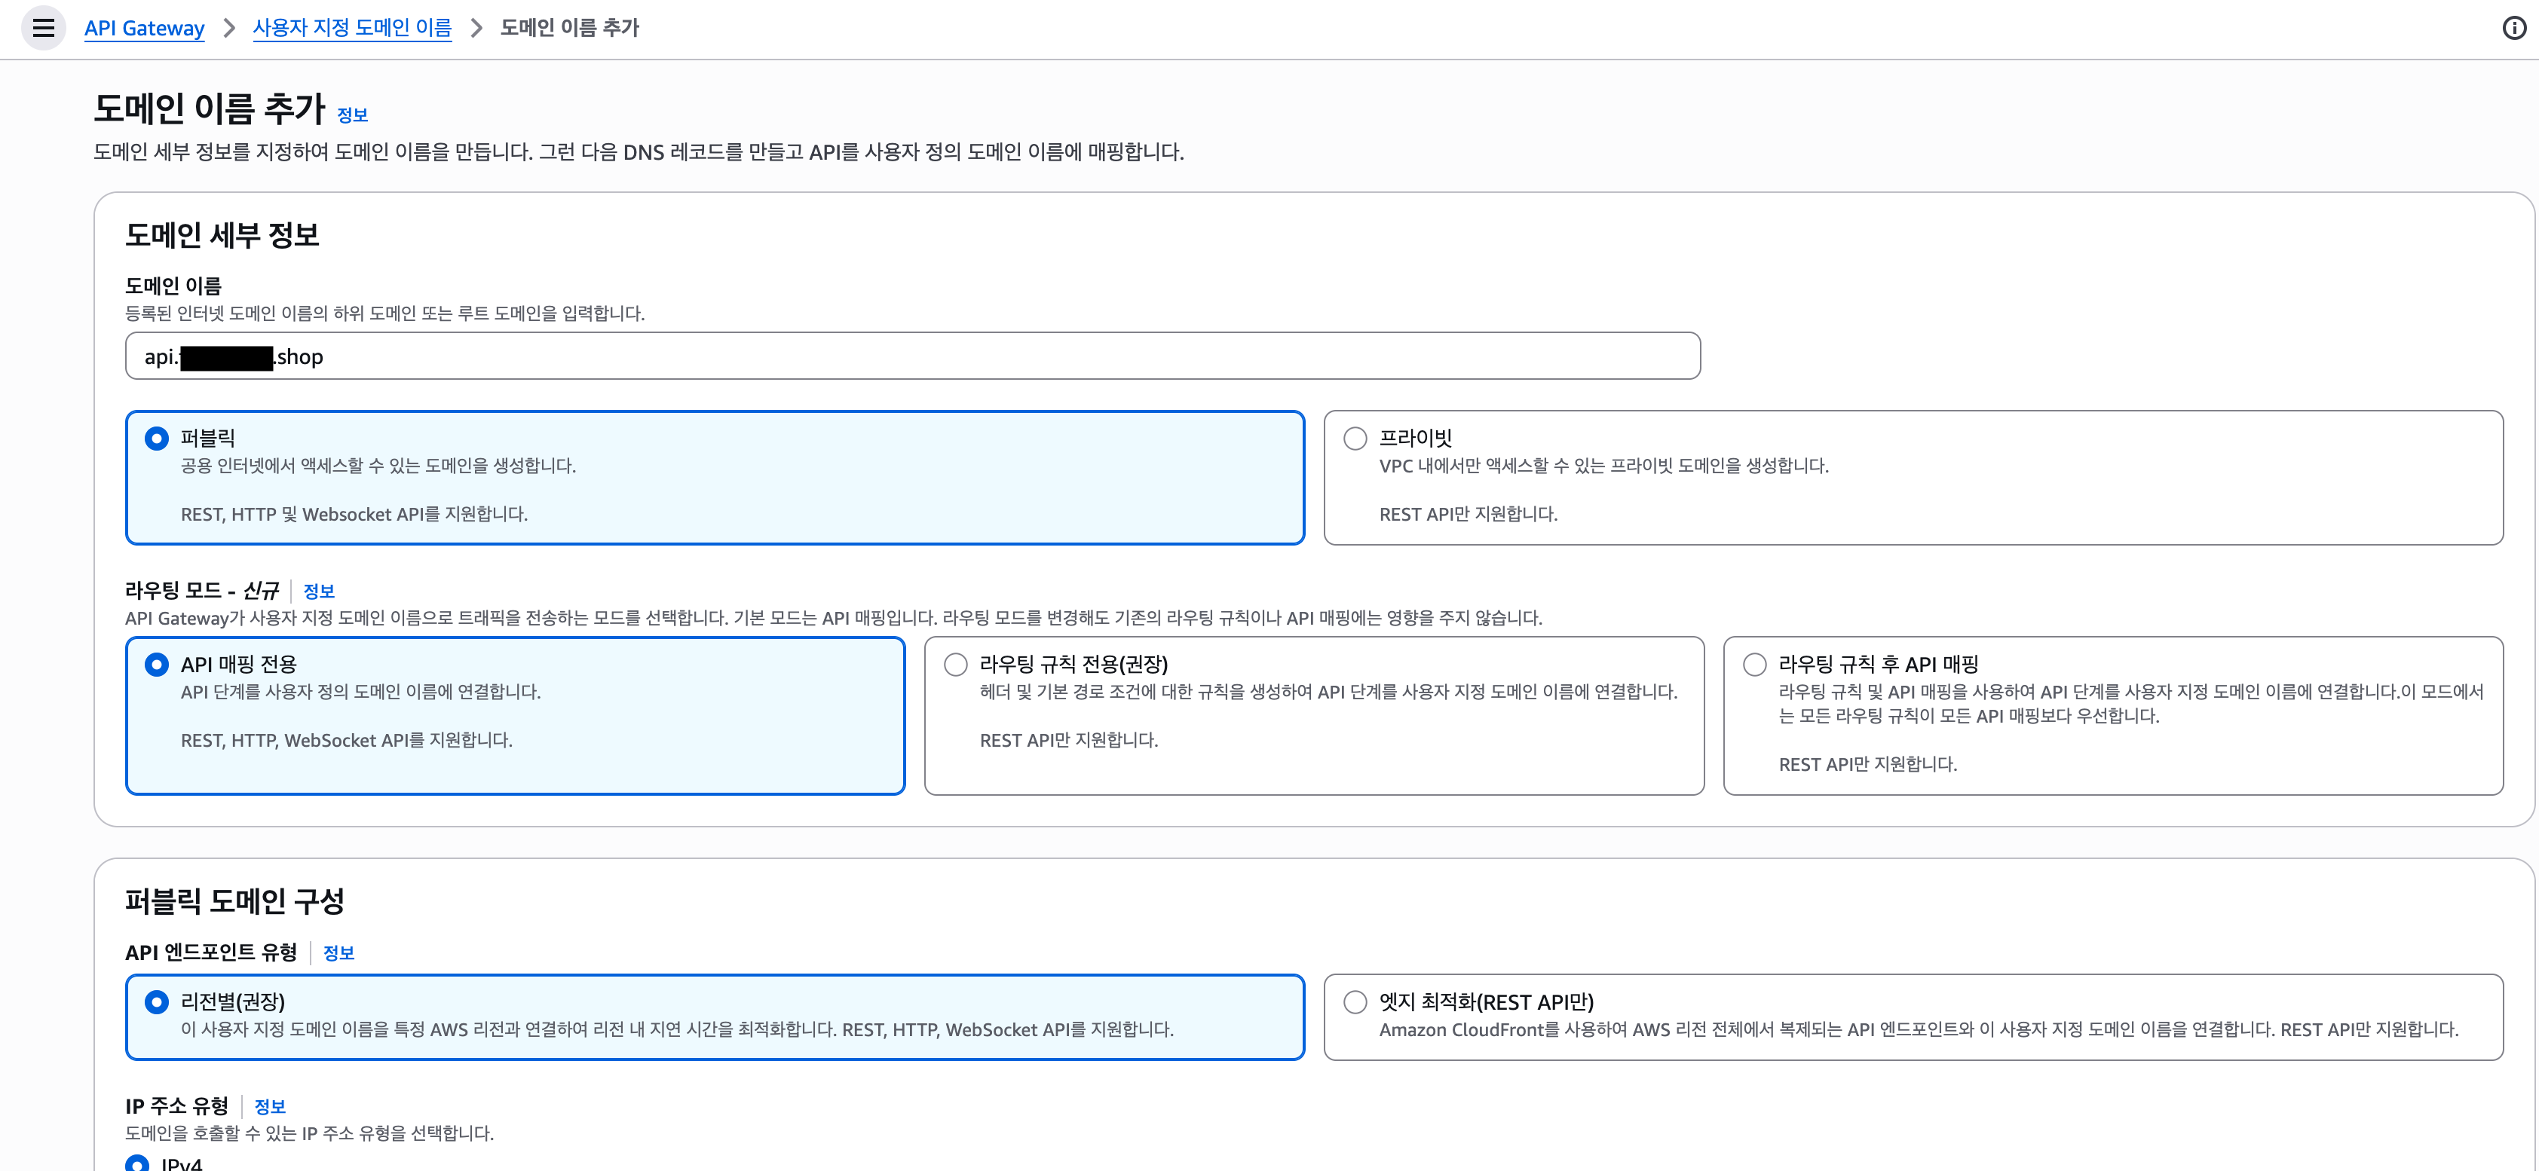Choose the 라우팅 규칙 후 API 매핑 mode
Viewport: 2539px width, 1171px height.
point(1754,665)
